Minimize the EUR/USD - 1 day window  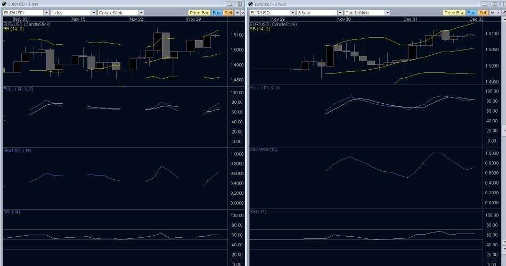tap(230, 4)
